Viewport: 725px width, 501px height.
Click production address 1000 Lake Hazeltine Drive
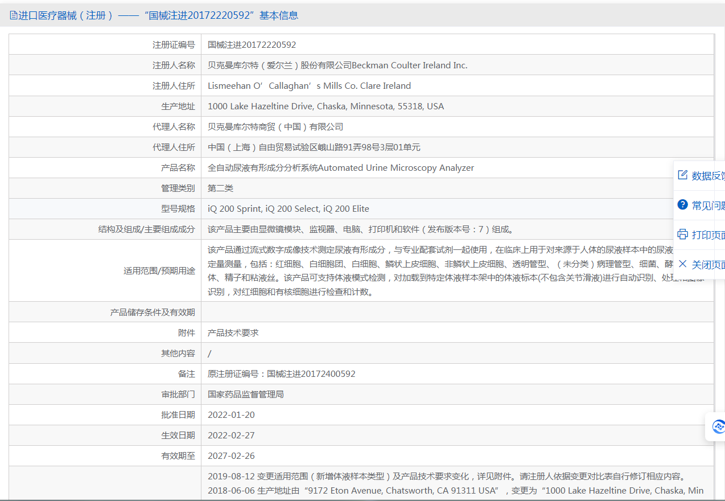coord(326,106)
